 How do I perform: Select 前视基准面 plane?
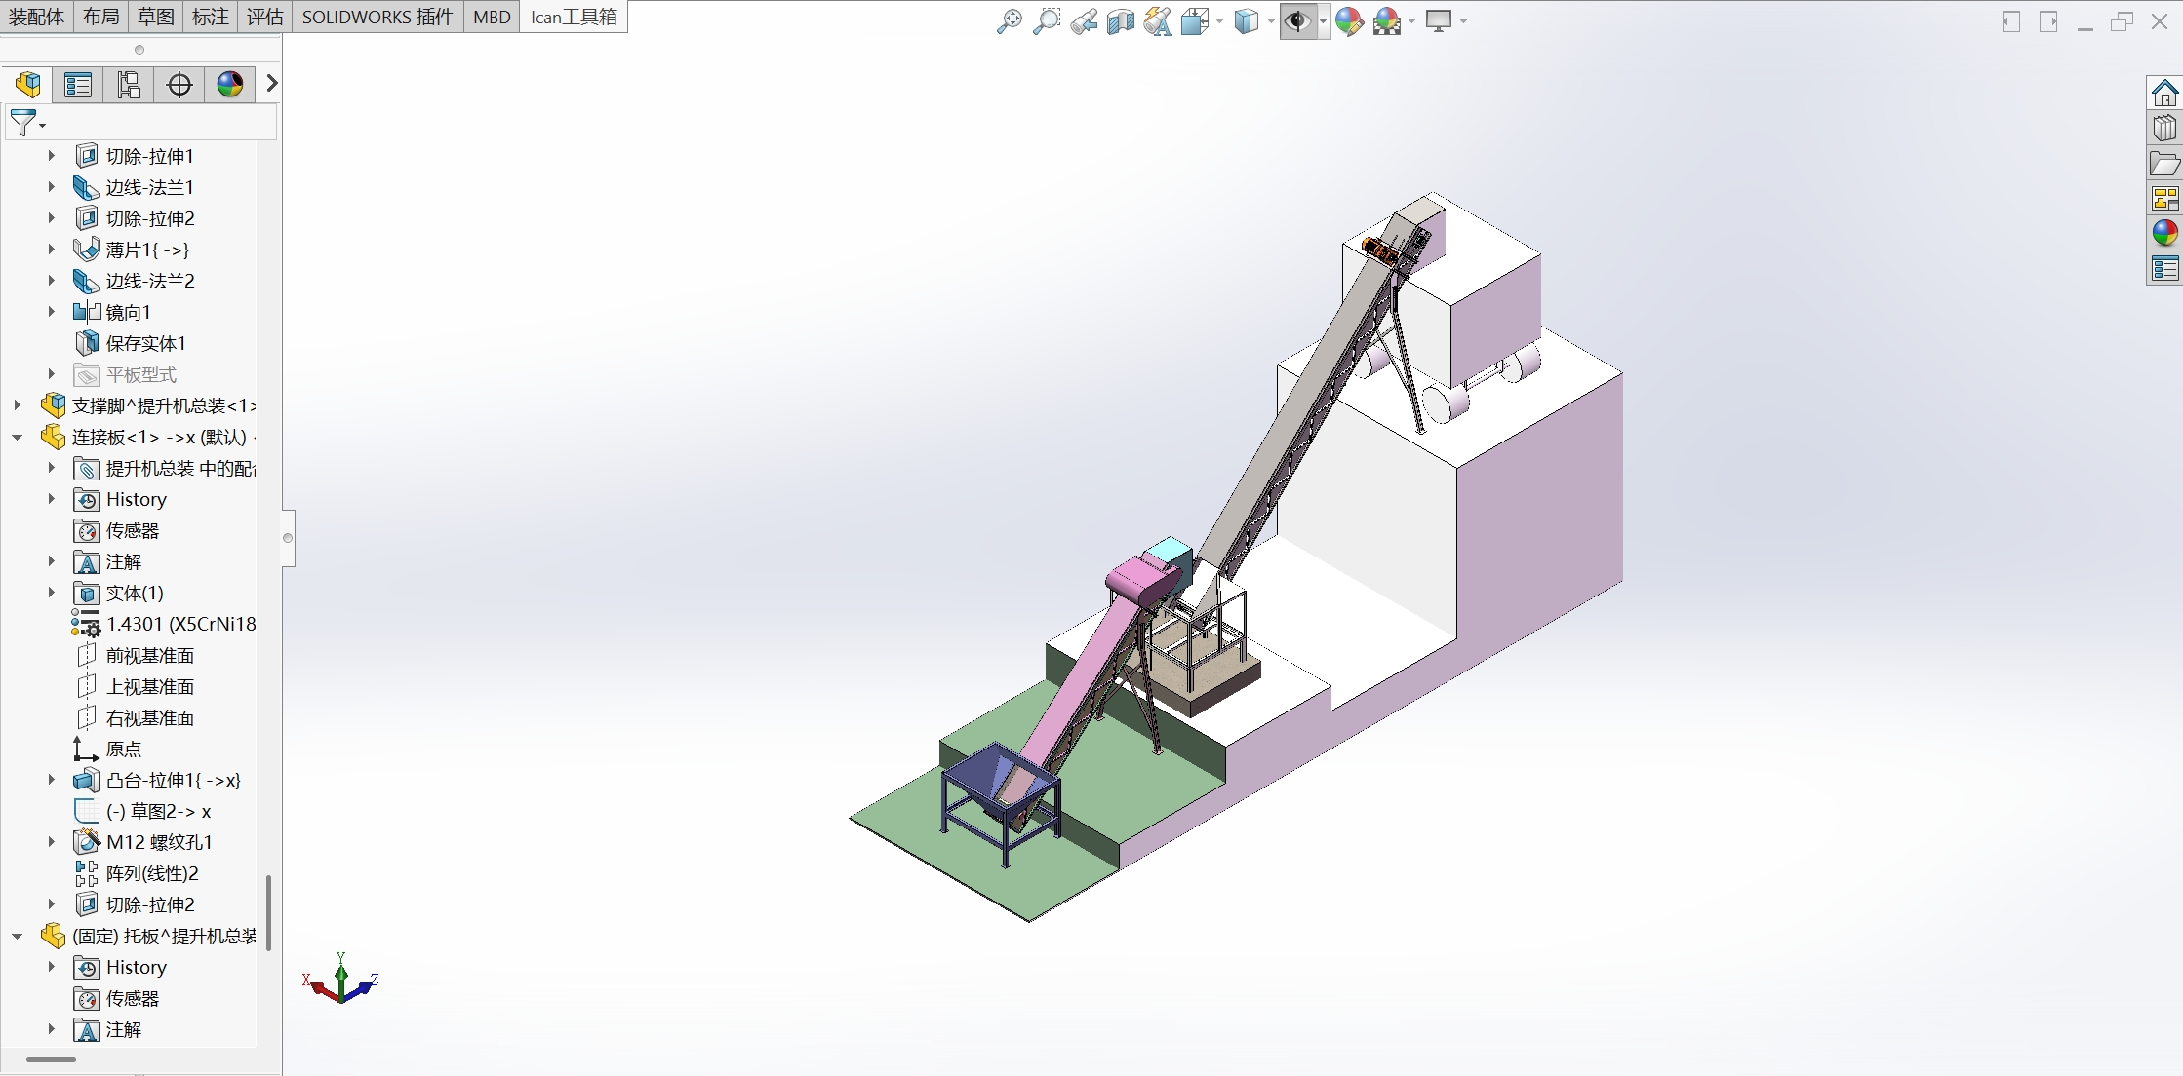pos(149,655)
